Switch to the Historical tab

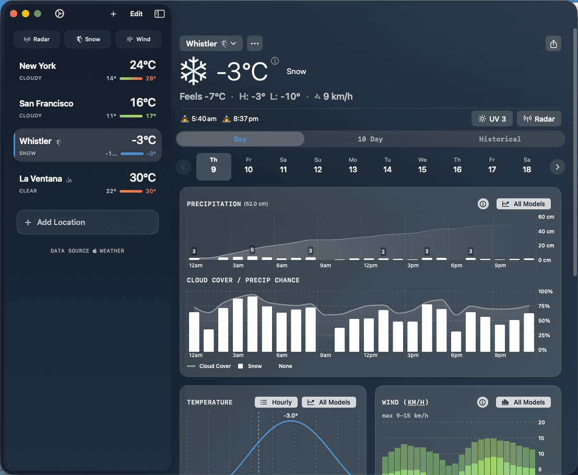(500, 139)
